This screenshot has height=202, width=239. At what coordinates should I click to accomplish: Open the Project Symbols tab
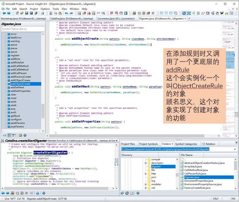149,144
